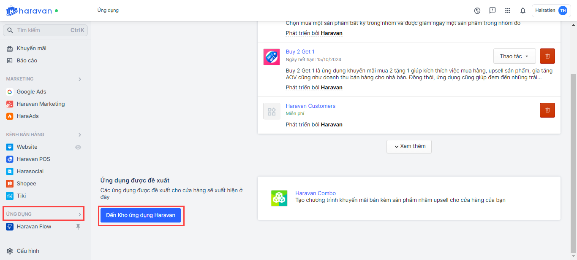Open the Buy 2 Get 1 link
577x260 pixels.
(x=300, y=52)
